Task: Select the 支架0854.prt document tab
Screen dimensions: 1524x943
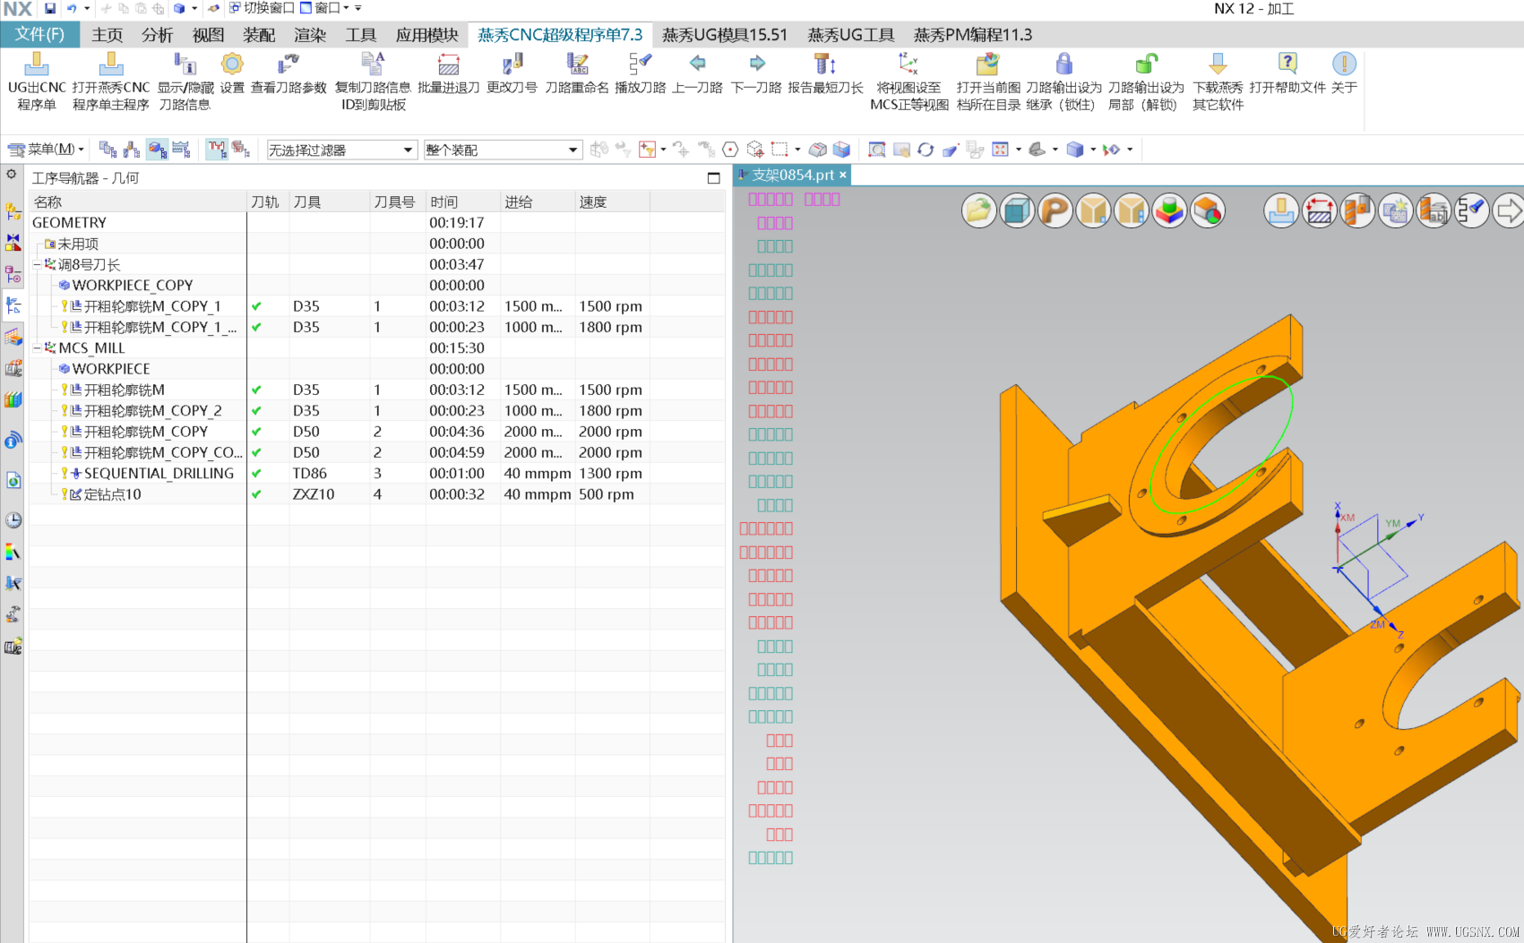Action: coord(792,176)
